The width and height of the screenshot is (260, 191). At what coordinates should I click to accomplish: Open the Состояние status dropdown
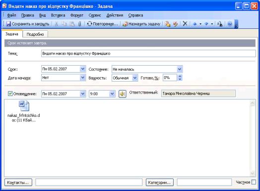tap(180, 69)
